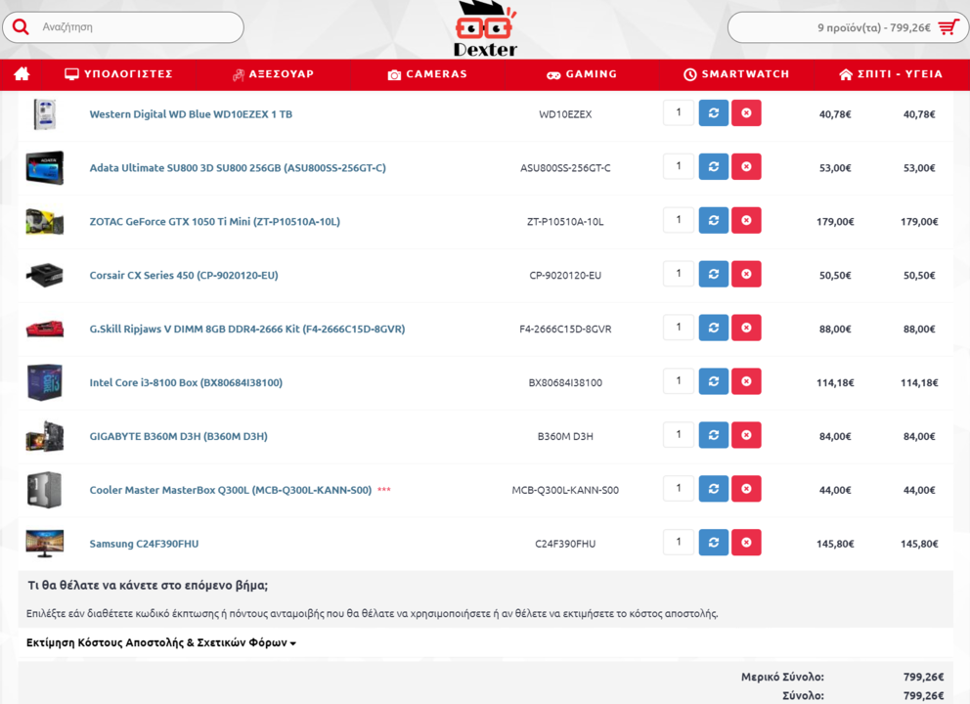
Task: Click the Corsair power supply thumbnail
Action: coord(45,275)
